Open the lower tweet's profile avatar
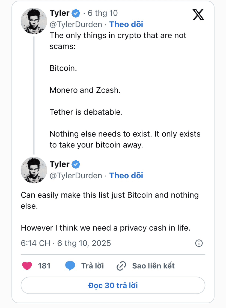226x308 pixels. click(34, 170)
